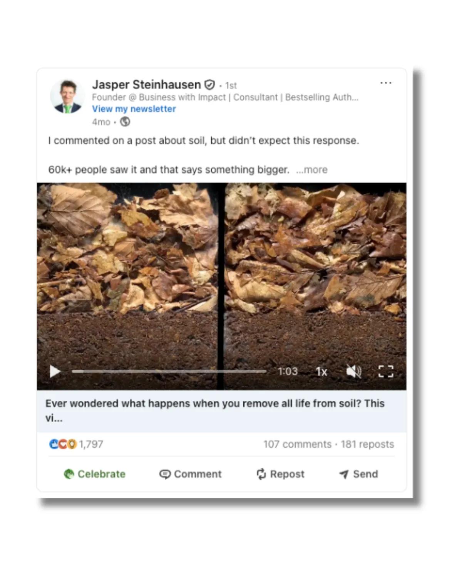Unmute the video sound
Viewport: 462px width, 577px height.
point(353,372)
